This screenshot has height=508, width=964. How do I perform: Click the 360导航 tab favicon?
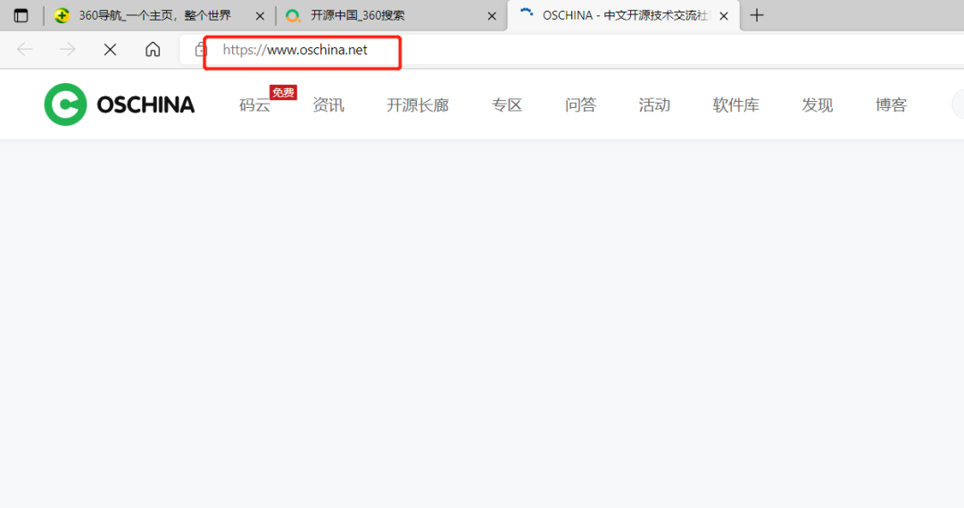point(62,15)
